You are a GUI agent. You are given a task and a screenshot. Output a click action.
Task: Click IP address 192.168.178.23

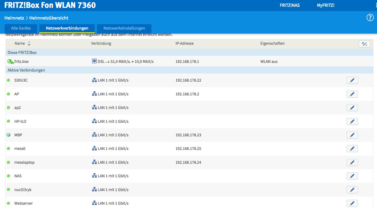pos(188,135)
